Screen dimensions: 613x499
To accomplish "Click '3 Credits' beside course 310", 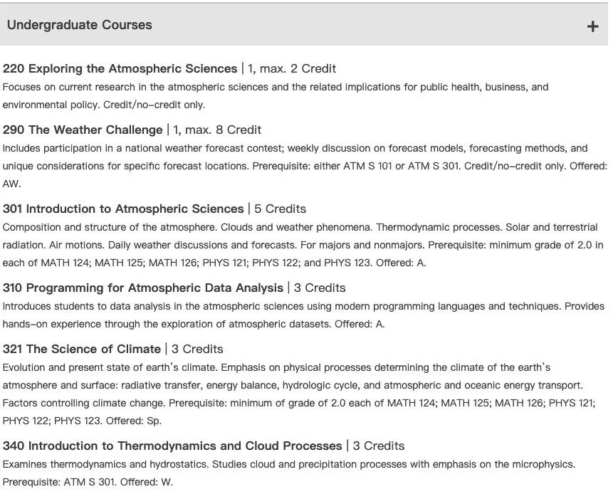I will tap(320, 288).
